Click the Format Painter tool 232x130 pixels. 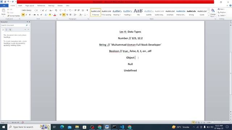(x=14, y=16)
